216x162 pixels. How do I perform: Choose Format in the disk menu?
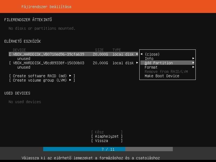coord(151,67)
